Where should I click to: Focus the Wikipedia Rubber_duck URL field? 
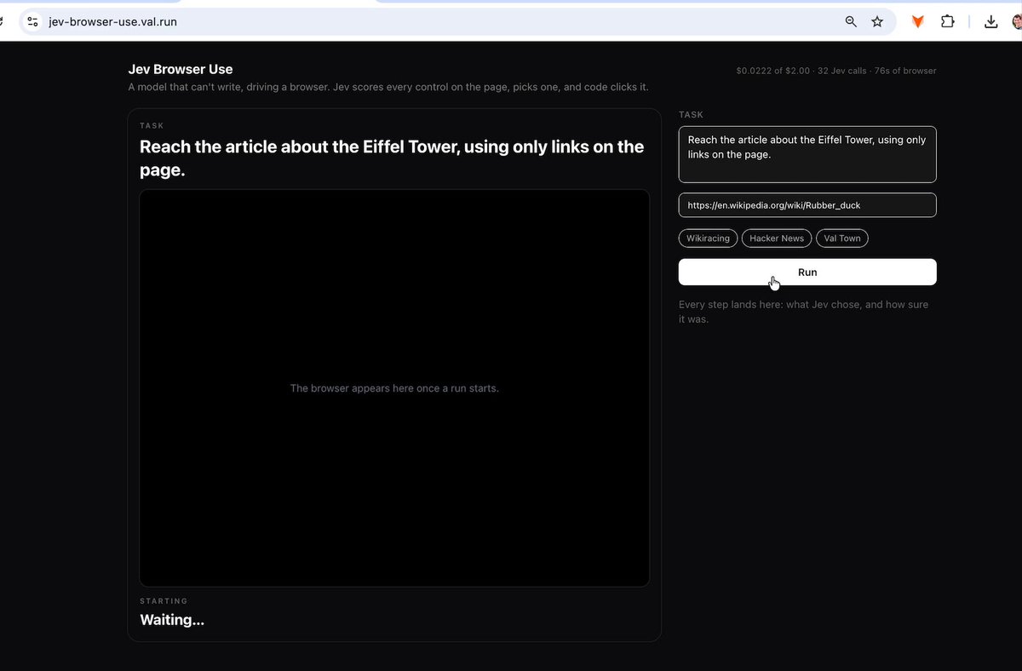coord(807,205)
